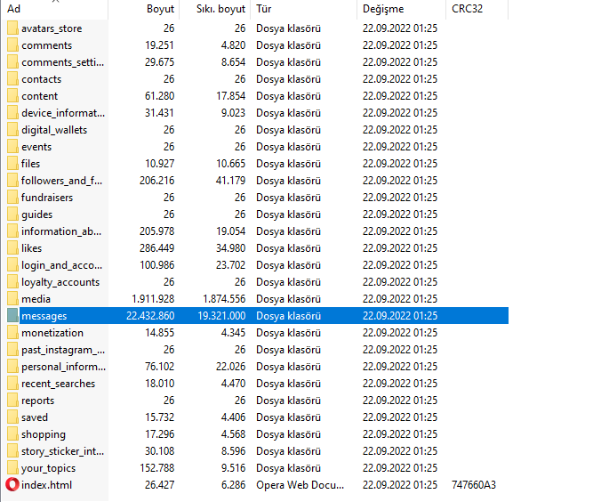The width and height of the screenshot is (601, 502).
Task: Click the avatars_store folder icon
Action: pyautogui.click(x=12, y=28)
